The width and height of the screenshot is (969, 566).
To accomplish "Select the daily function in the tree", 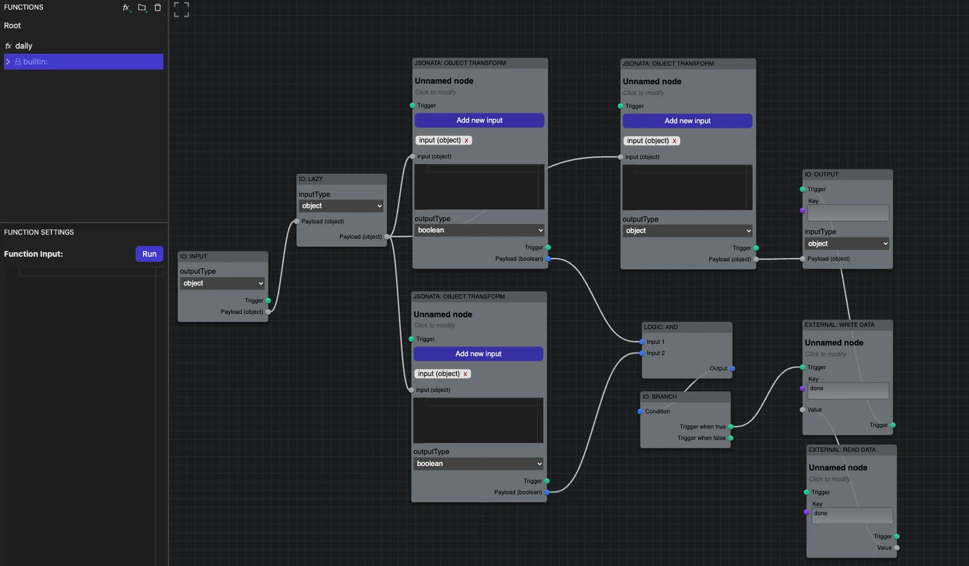I will point(24,46).
